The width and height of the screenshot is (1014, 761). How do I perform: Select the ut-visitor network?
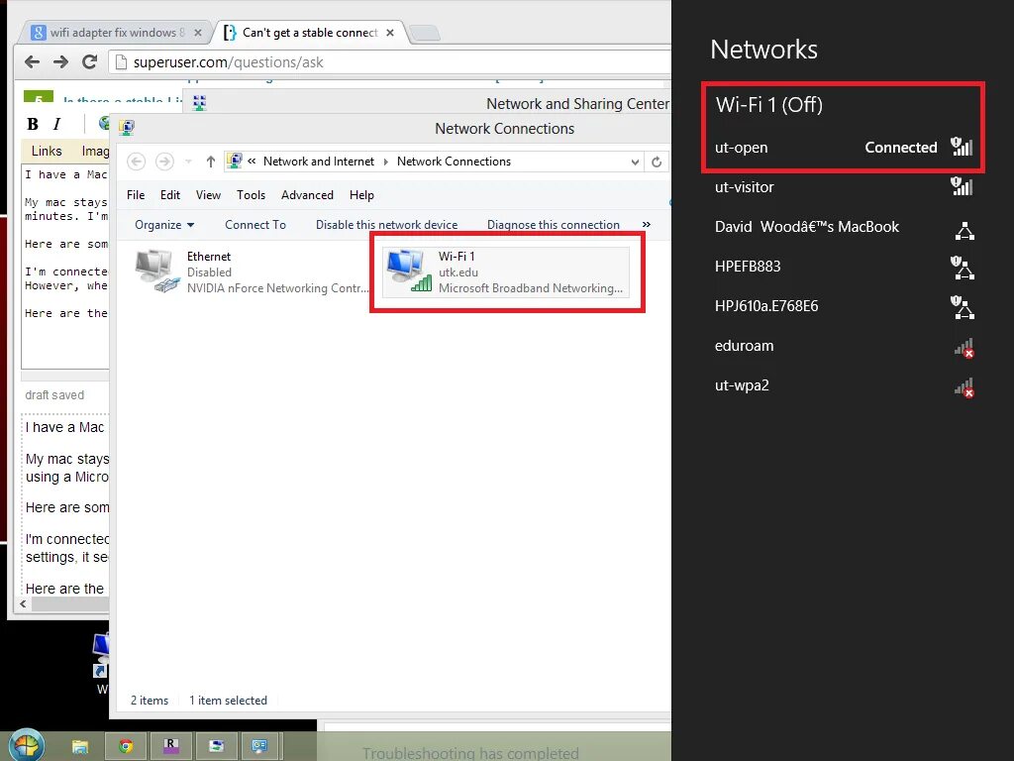pyautogui.click(x=844, y=187)
